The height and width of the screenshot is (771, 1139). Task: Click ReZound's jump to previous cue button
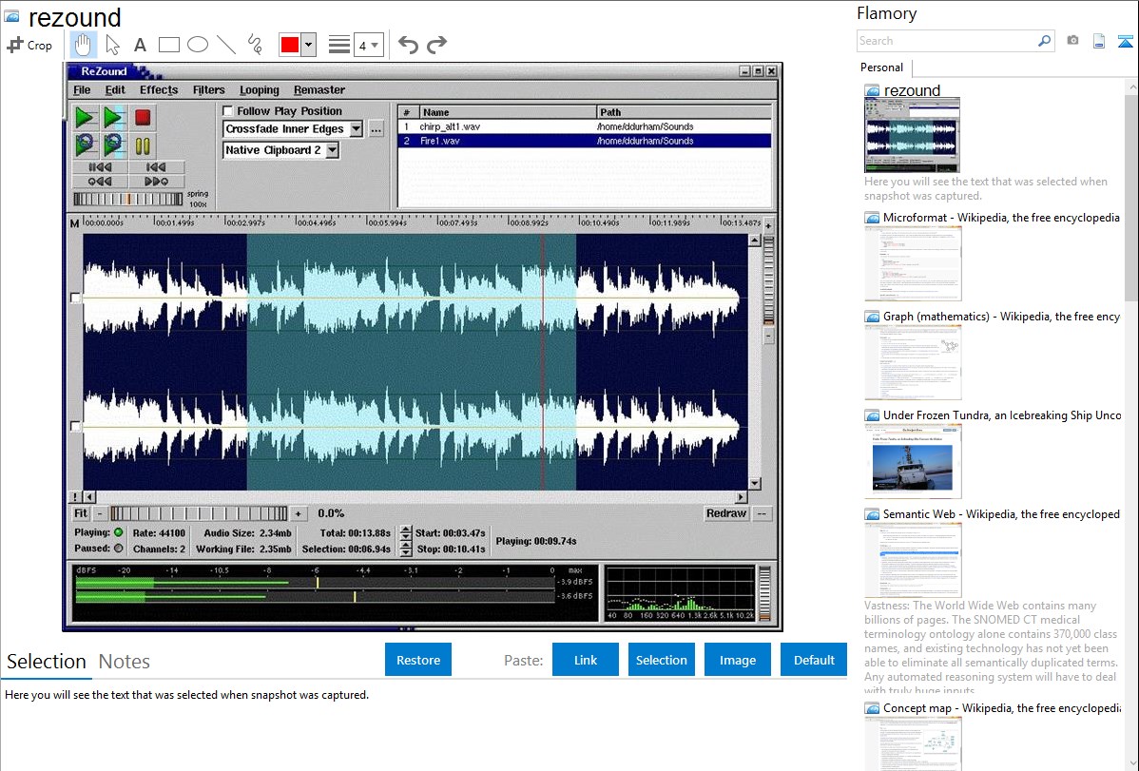point(100,182)
